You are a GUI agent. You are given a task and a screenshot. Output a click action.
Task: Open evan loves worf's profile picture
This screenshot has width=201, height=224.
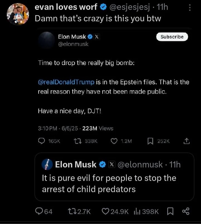18,14
